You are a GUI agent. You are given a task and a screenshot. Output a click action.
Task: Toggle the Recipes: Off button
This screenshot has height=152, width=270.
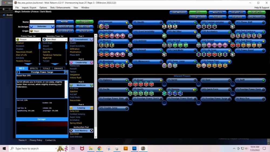point(237,12)
